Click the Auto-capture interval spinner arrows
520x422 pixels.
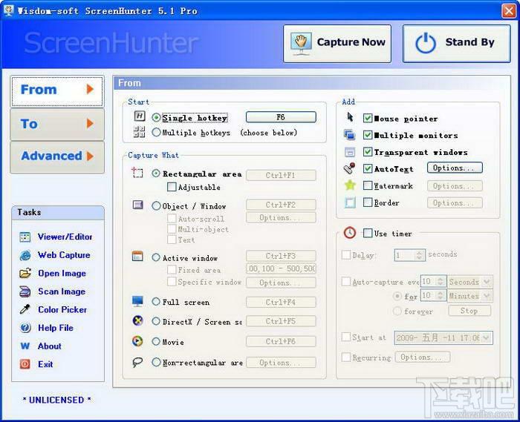coord(441,282)
